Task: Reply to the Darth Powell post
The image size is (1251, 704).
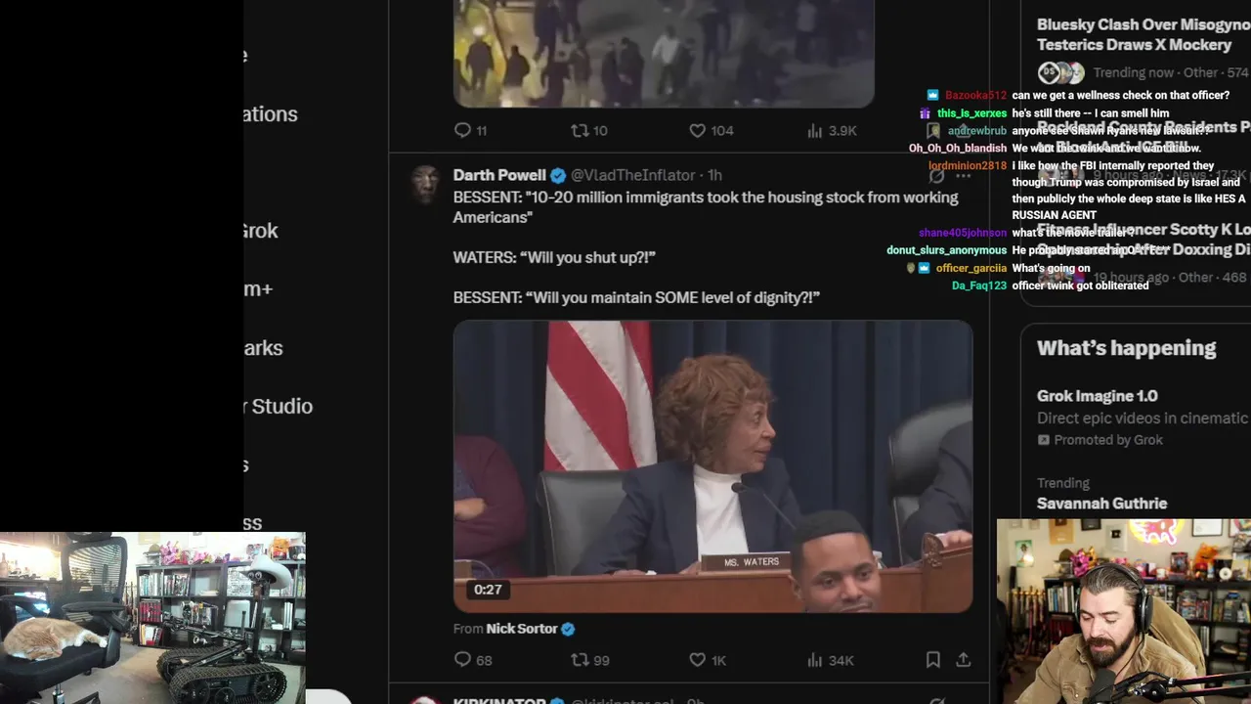Action: click(463, 660)
